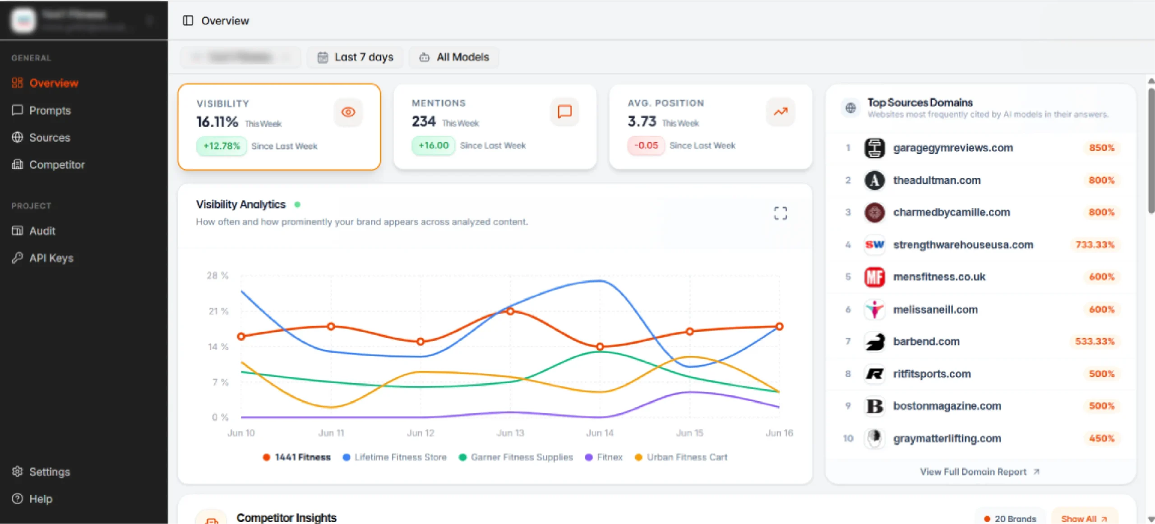Click the eye icon in Visibility card
Screen dimensions: 1155x524
348,112
